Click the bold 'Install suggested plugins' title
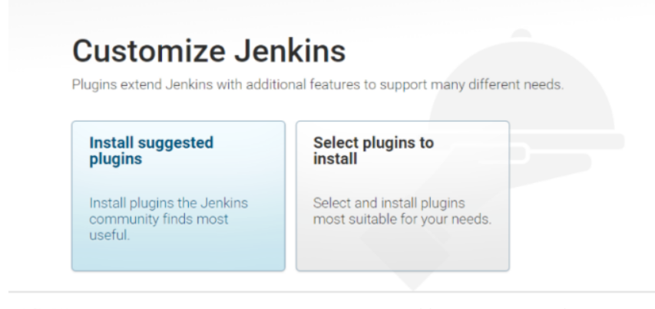 tap(151, 151)
